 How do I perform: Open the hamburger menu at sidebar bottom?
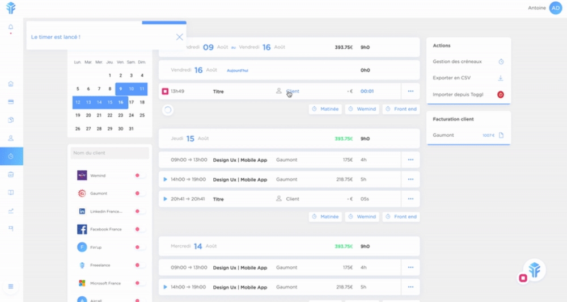click(11, 286)
